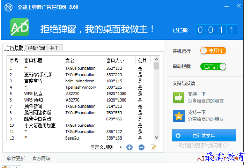Click the list scrollbar up arrow
This screenshot has width=248, height=168.
[x=157, y=59]
